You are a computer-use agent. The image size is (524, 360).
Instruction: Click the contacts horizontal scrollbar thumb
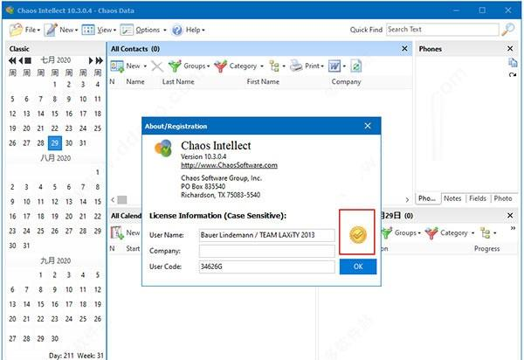coord(122,199)
